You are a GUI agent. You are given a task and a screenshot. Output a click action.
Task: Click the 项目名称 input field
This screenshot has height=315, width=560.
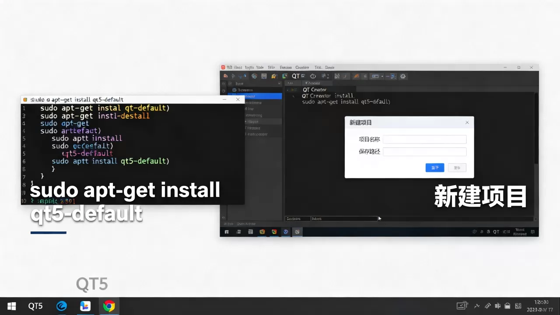(424, 140)
